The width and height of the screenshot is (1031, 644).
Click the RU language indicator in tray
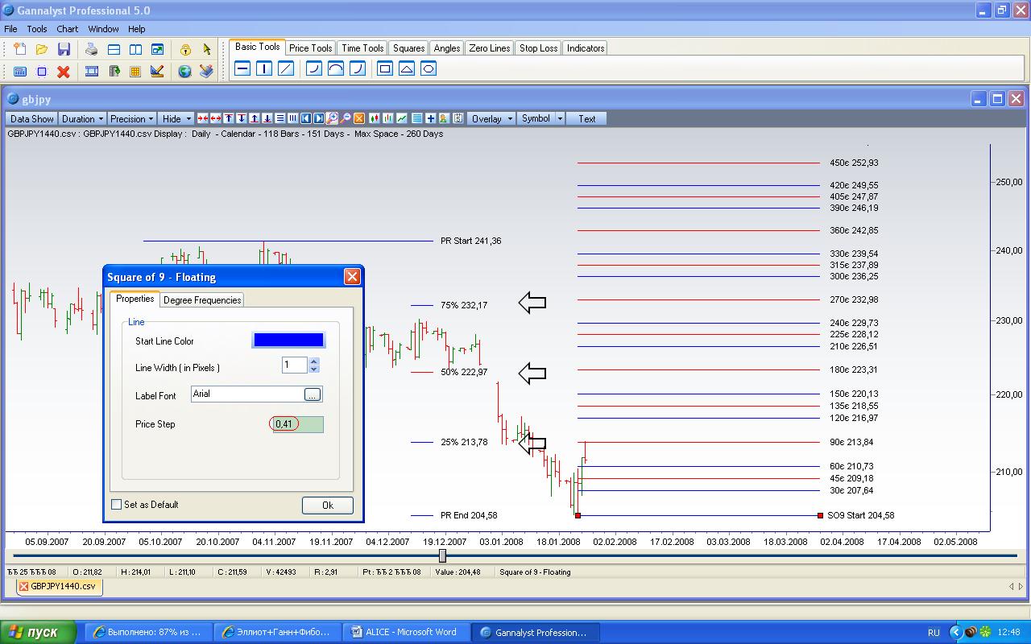pos(934,633)
